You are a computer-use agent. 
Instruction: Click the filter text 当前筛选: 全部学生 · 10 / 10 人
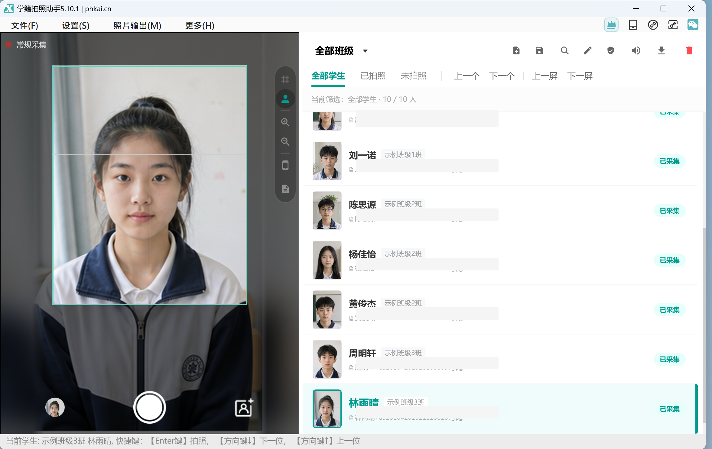[x=364, y=99]
